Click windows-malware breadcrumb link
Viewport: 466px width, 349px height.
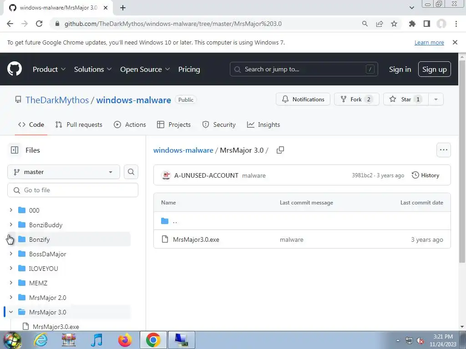[x=183, y=150]
